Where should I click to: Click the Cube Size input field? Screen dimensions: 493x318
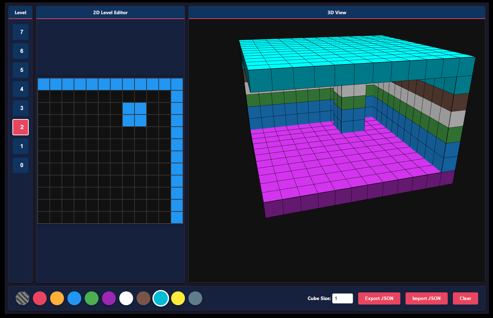point(343,298)
